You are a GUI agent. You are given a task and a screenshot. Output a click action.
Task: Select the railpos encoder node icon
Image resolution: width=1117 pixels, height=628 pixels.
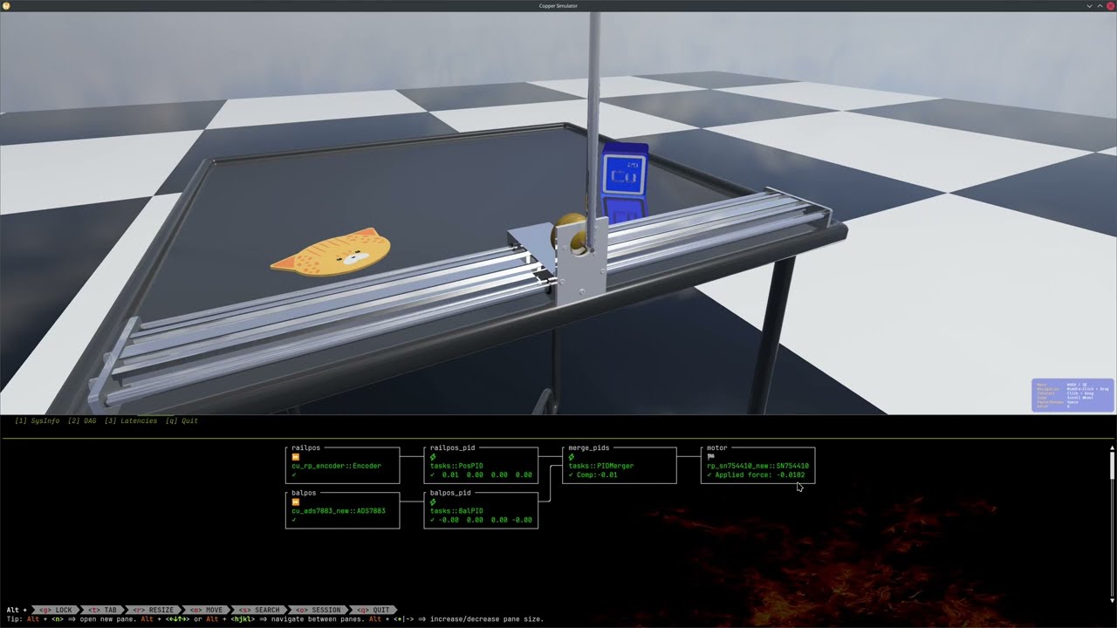[296, 456]
